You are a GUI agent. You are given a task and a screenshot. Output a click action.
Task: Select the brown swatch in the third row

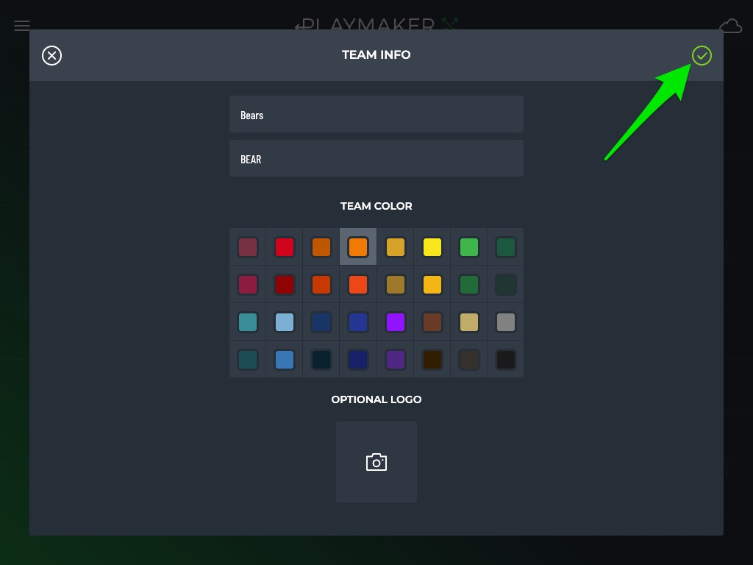tap(432, 322)
